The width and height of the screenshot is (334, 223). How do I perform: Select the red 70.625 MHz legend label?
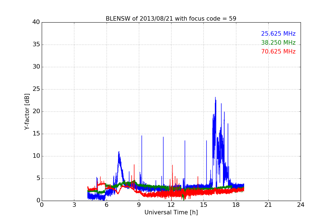tap(278, 52)
